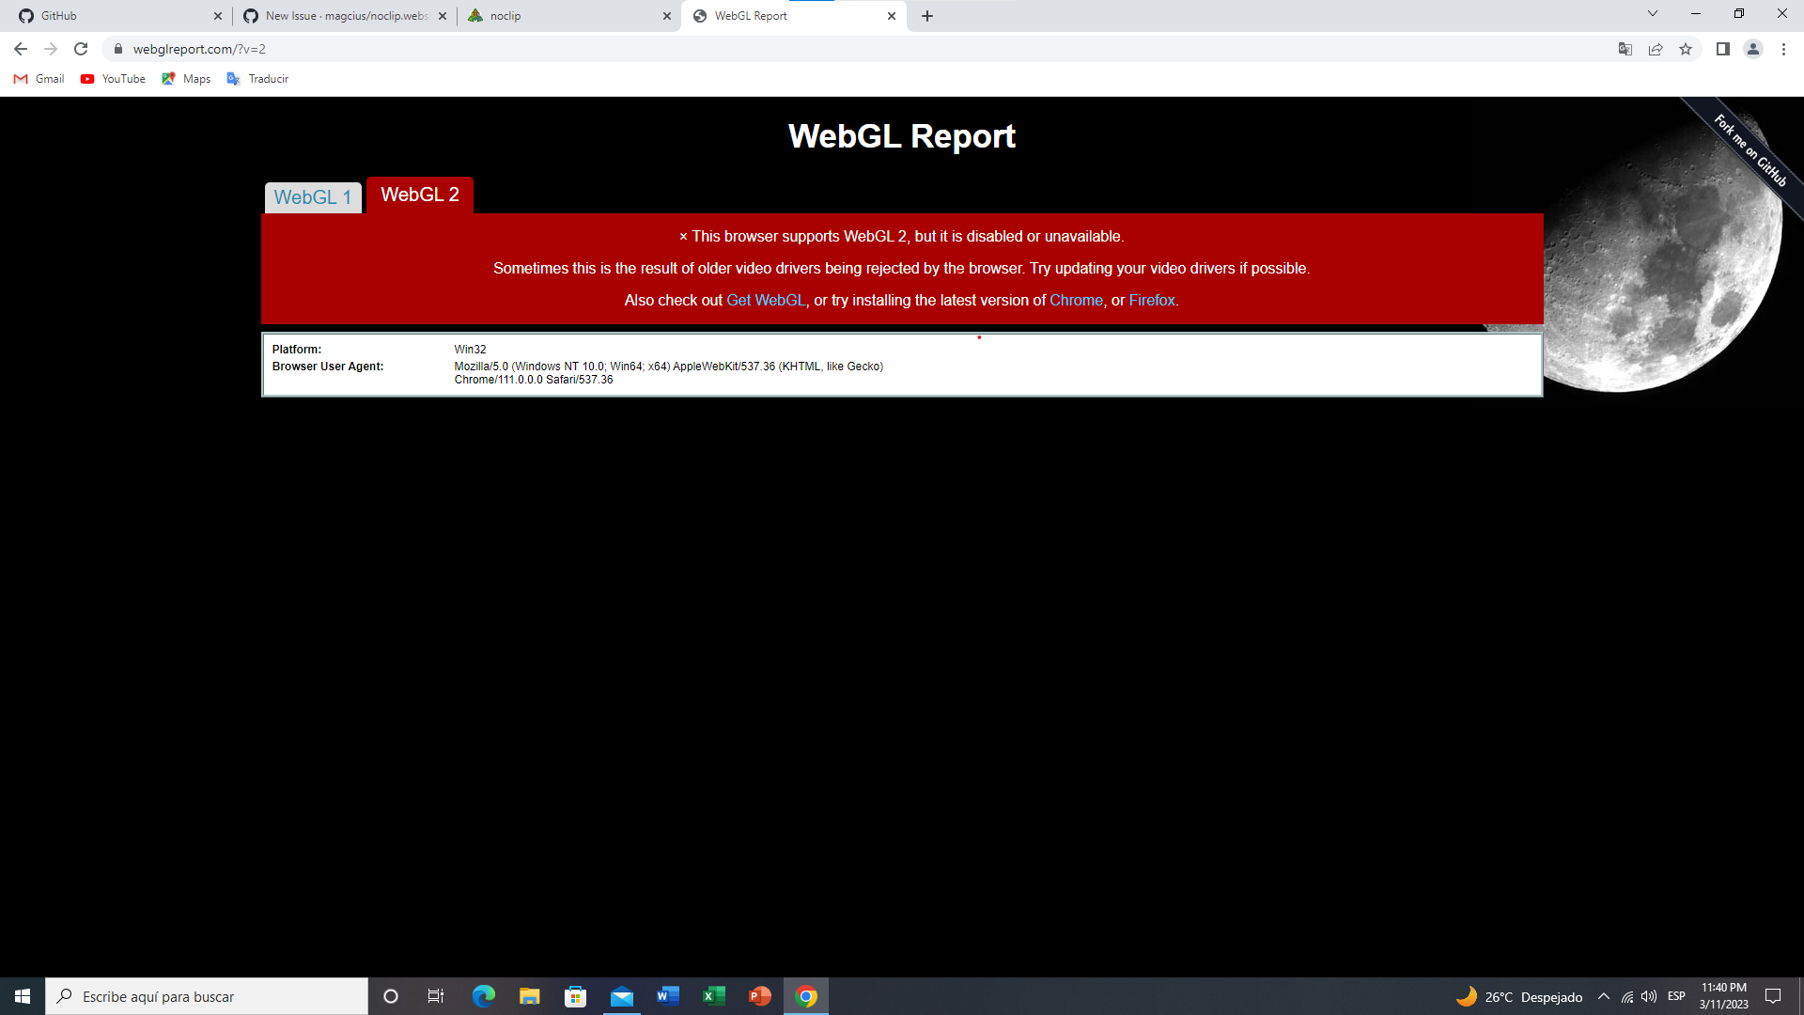This screenshot has width=1804, height=1015.
Task: Reload the WebGL Report page
Action: pyautogui.click(x=81, y=49)
